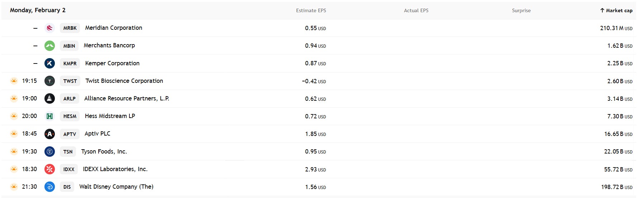Screen dimensions: 639x198
Task: Sort by Estimate EPS column
Action: point(311,10)
